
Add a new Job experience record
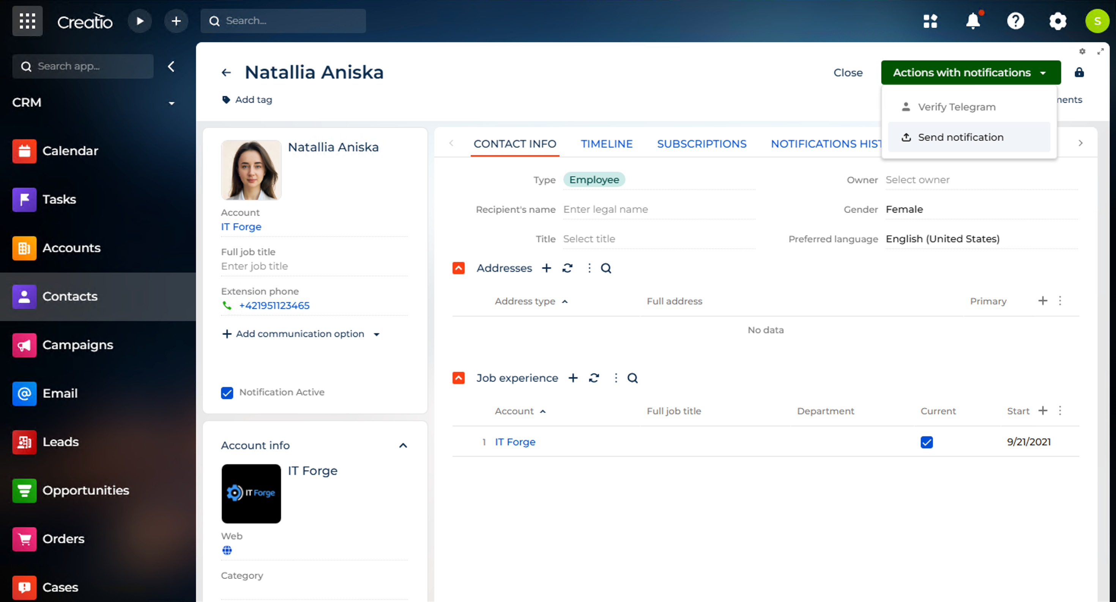[x=573, y=378]
